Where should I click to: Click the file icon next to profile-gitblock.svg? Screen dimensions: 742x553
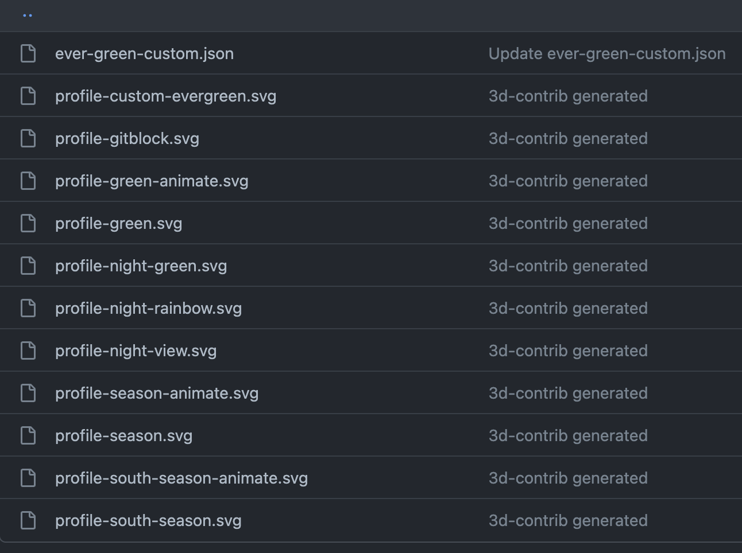pyautogui.click(x=28, y=138)
